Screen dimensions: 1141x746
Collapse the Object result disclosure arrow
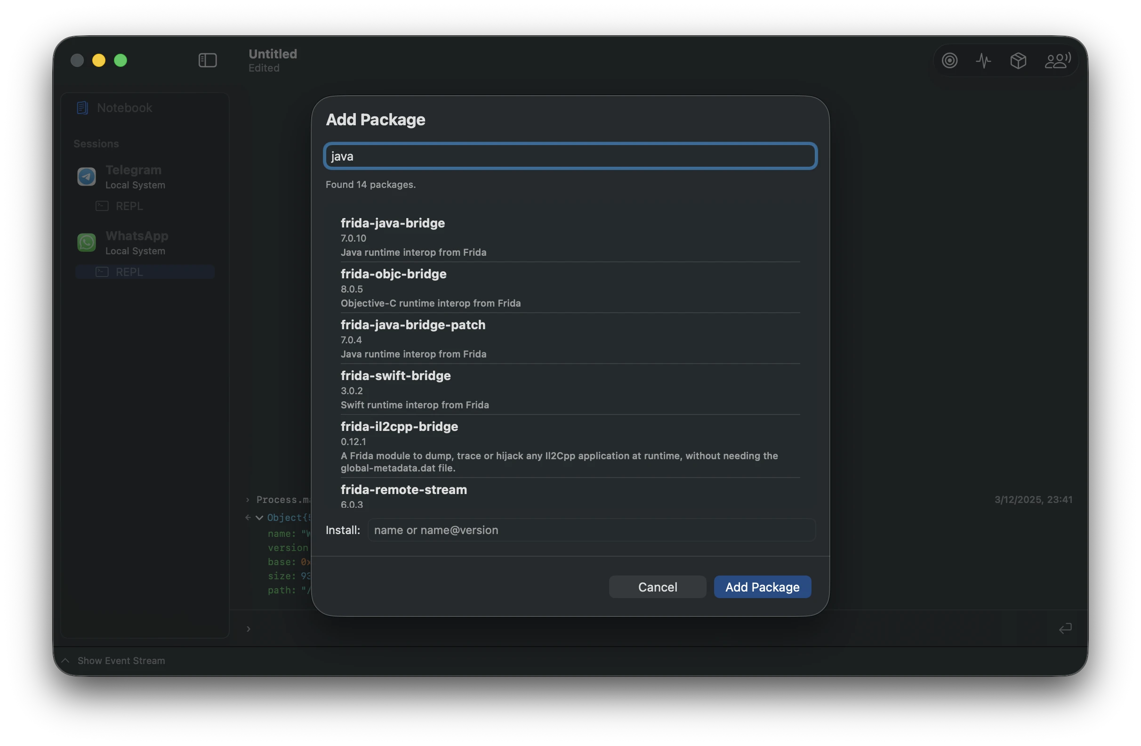click(x=259, y=518)
